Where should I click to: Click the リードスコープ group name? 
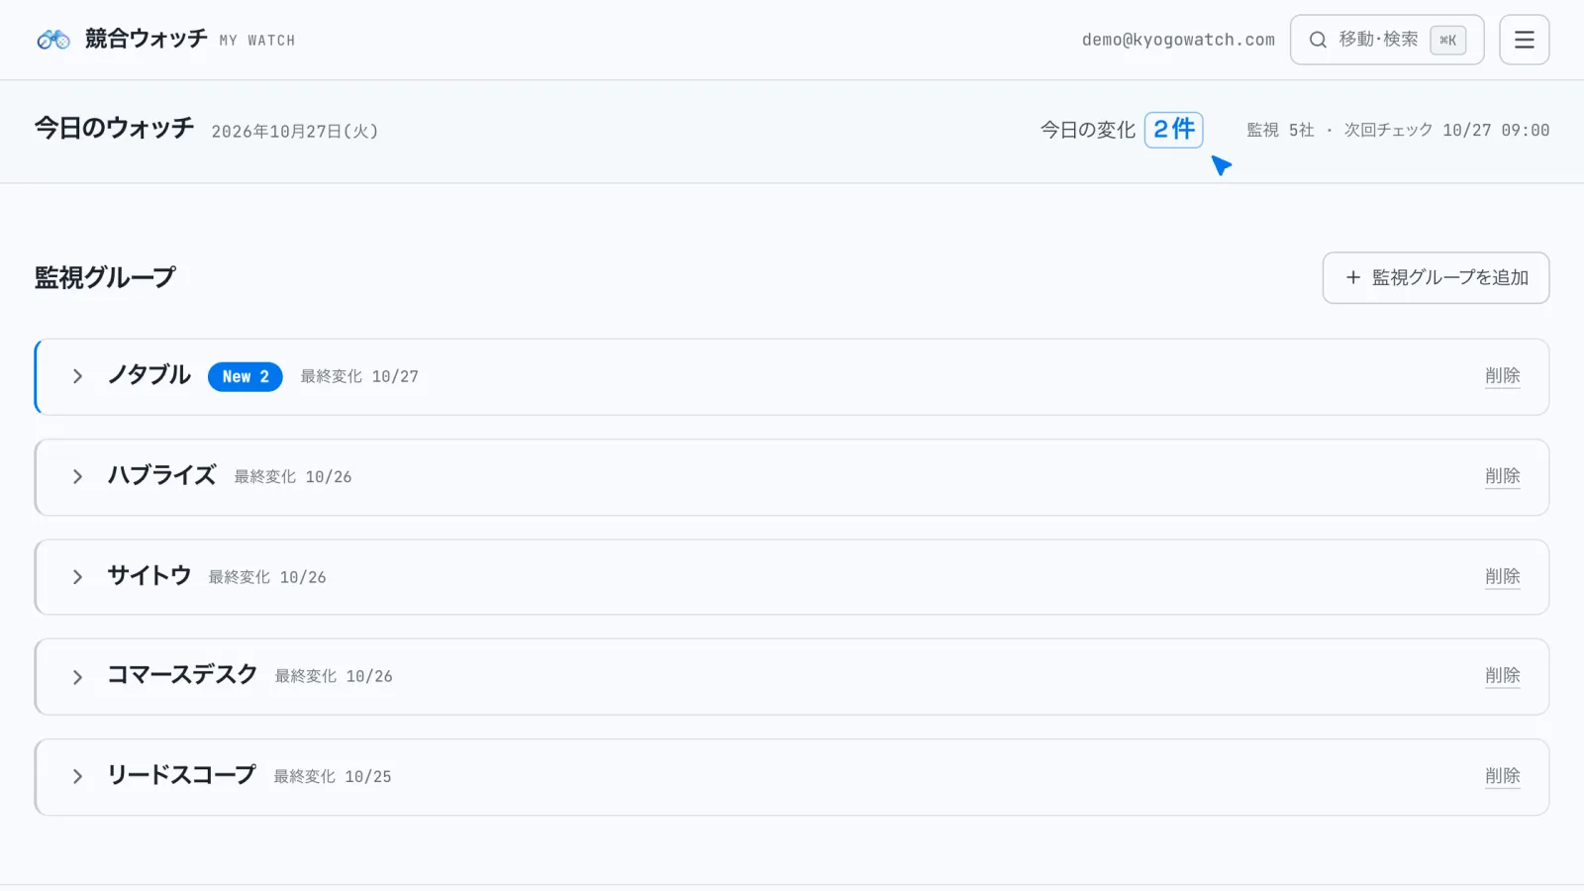coord(181,775)
